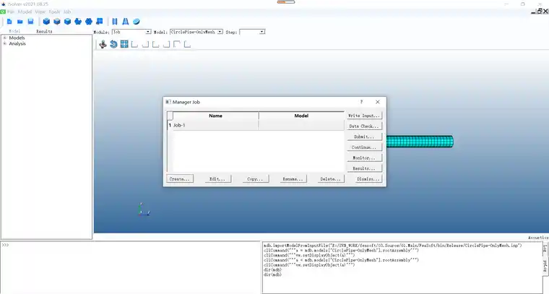Click the Save floppy disk icon
Viewport: 549px width, 294px height.
click(x=30, y=22)
